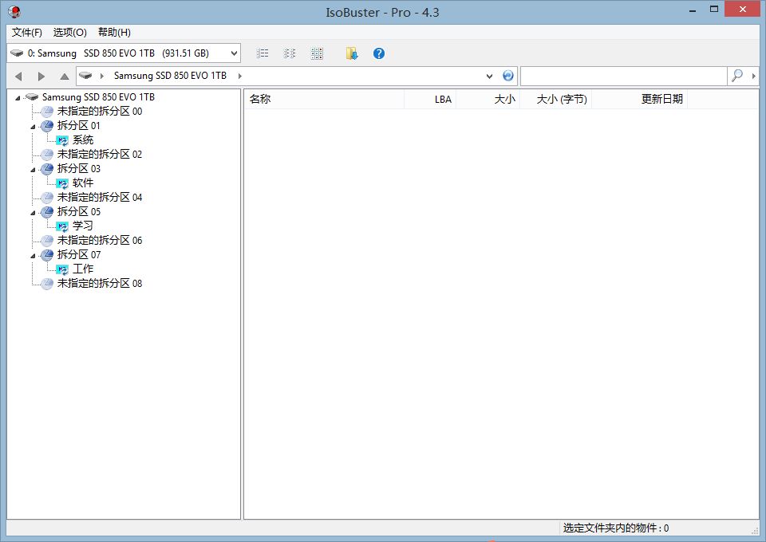Expand breadcrumb arrow after Samsung SSD 850 EVO 1TB
This screenshot has width=766, height=542.
(x=240, y=76)
